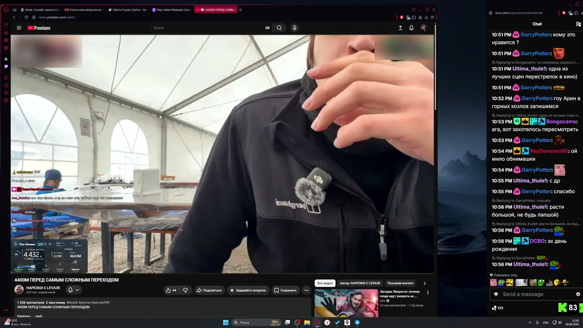
Task: Open the Windows Start menu
Action: pyautogui.click(x=225, y=323)
